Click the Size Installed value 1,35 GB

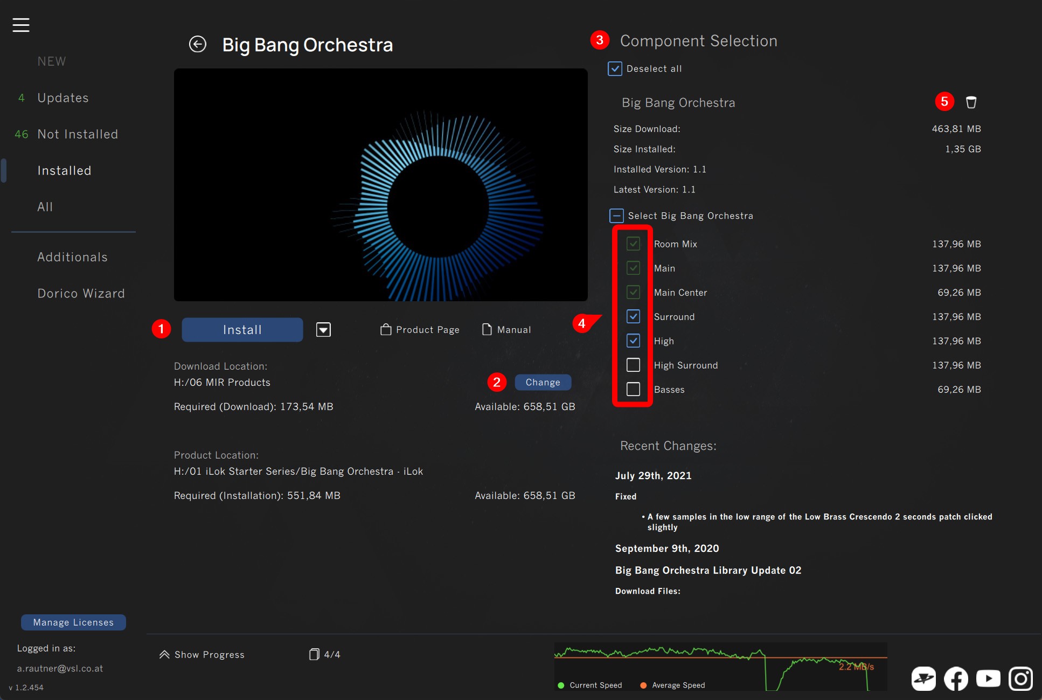[x=963, y=149]
